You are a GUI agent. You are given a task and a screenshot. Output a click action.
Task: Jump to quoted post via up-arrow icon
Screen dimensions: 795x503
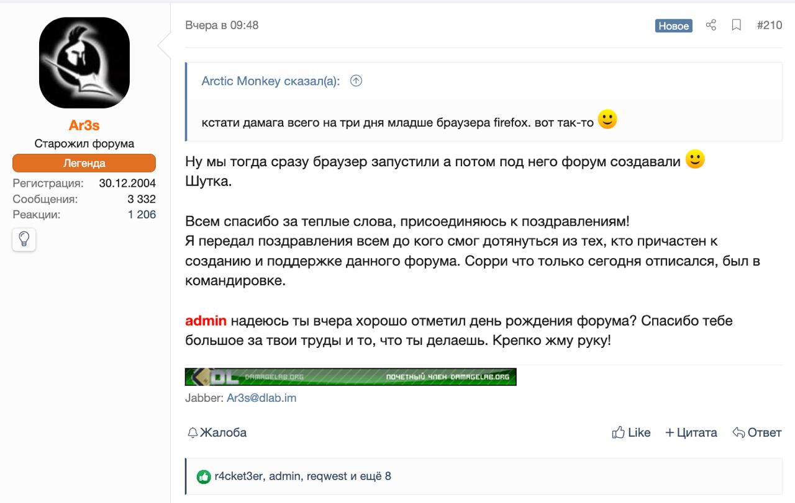(x=356, y=81)
